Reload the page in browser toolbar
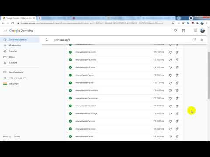210x157 pixels. coord(13,23)
